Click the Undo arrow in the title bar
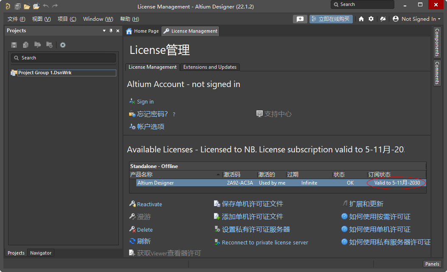The image size is (447, 272). click(x=45, y=6)
